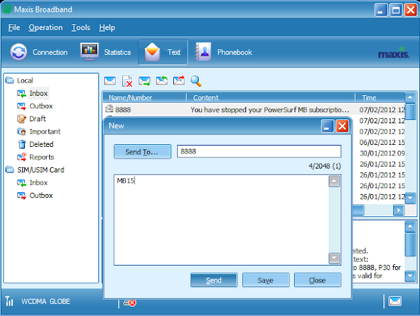Click the Send To... button
Image resolution: width=420 pixels, height=316 pixels.
tap(142, 151)
